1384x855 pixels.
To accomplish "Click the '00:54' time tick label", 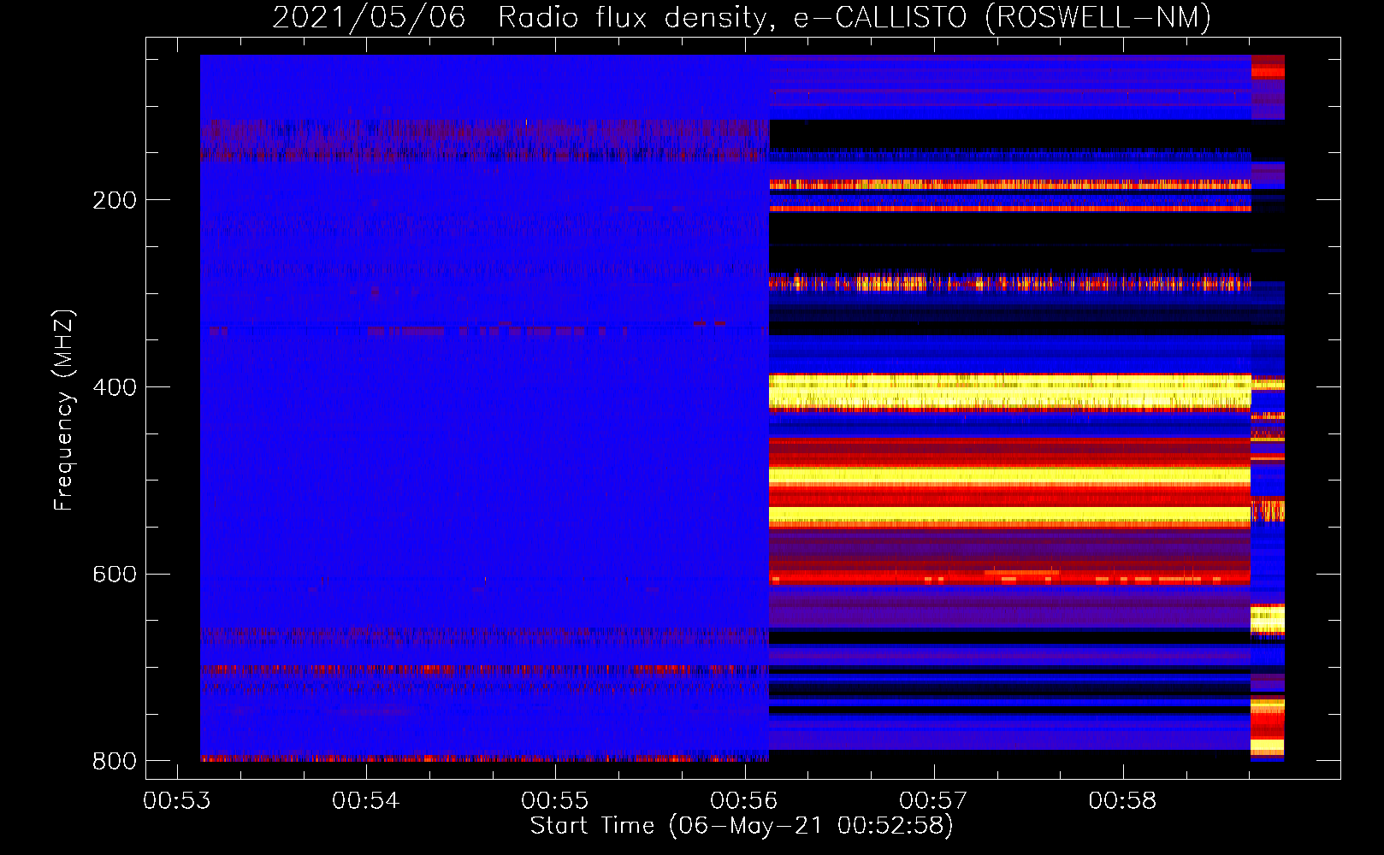I will click(x=366, y=801).
